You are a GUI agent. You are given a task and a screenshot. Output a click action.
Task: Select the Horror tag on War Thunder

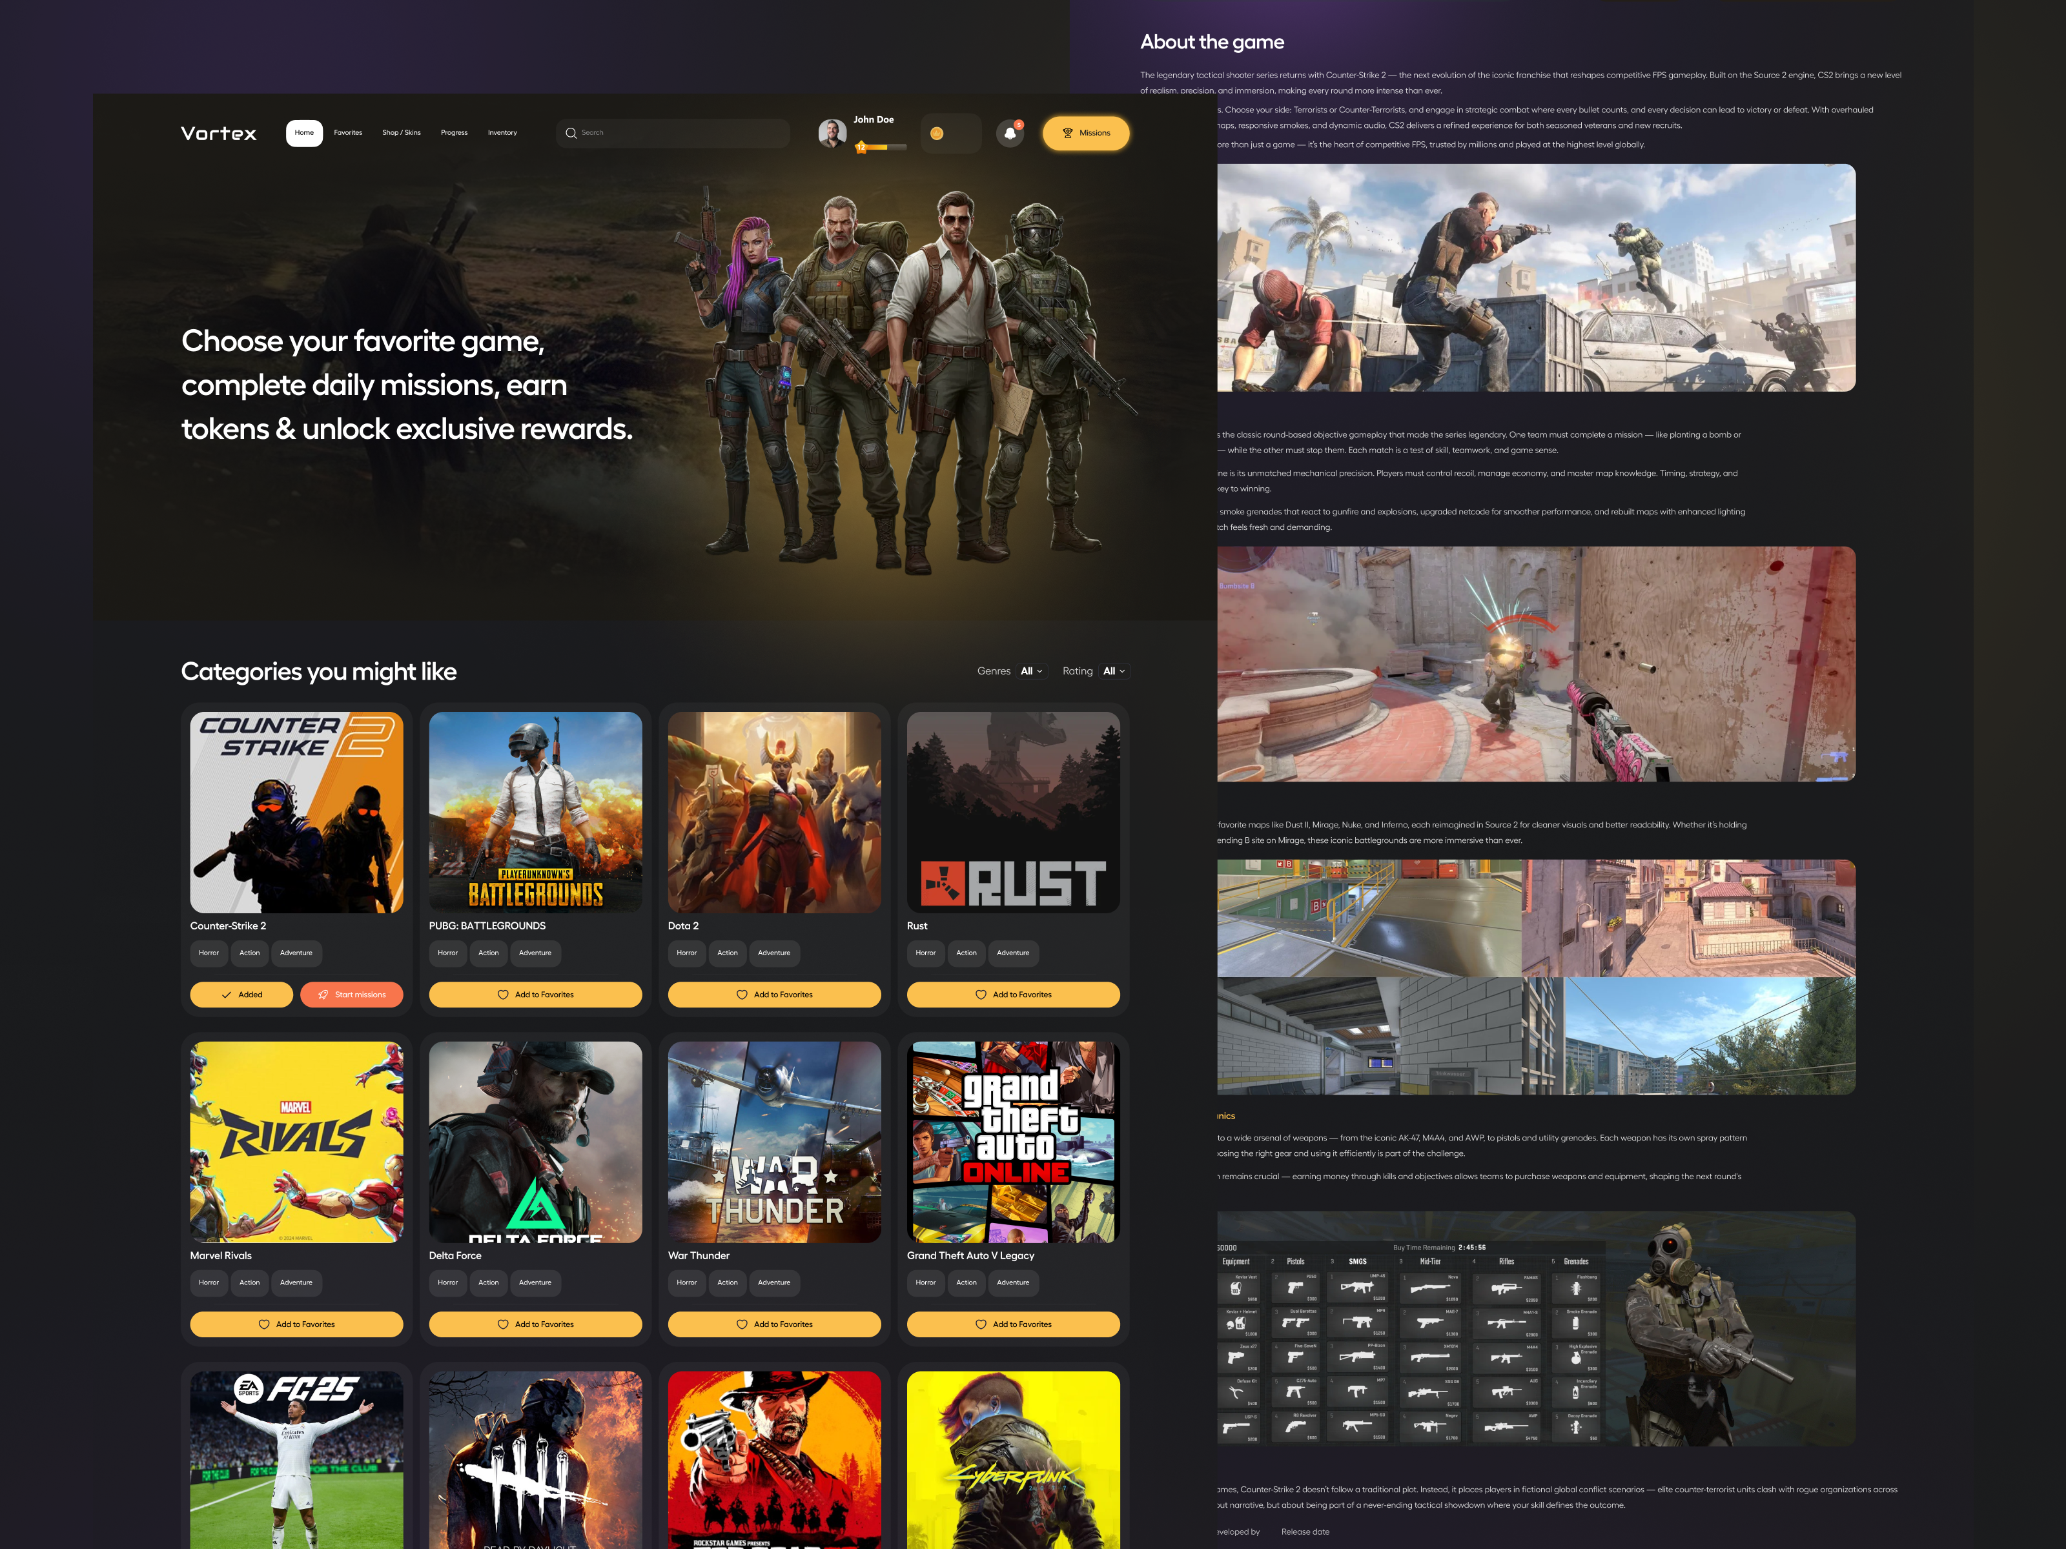point(686,1283)
